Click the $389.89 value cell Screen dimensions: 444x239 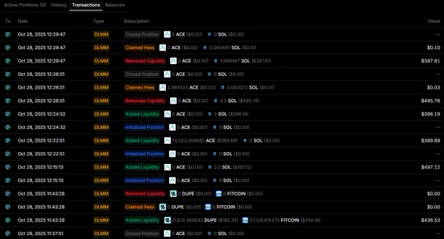coord(430,140)
